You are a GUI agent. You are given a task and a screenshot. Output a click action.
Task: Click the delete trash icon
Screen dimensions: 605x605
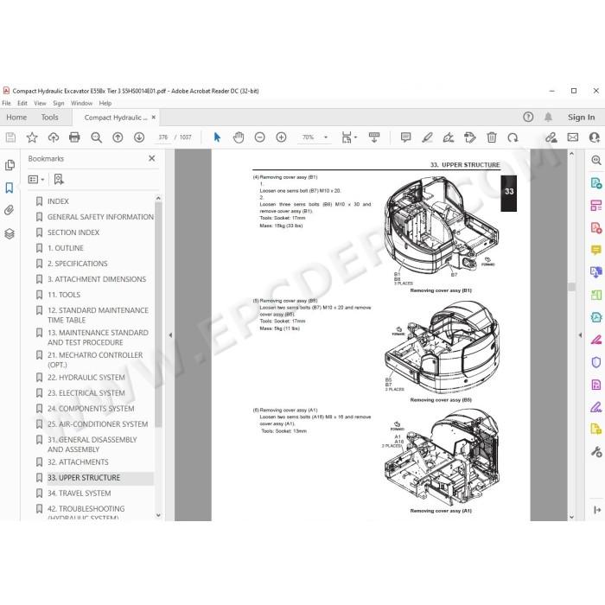pyautogui.click(x=492, y=137)
